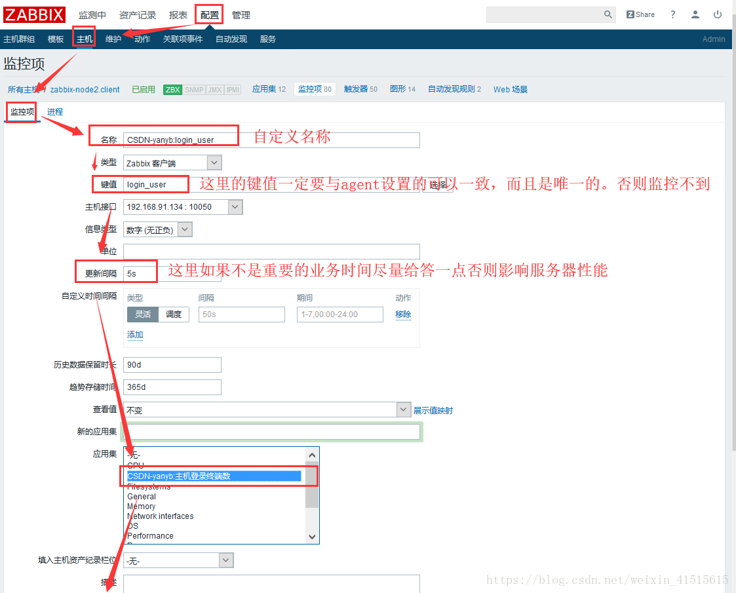Go to 主机 submenu
This screenshot has width=736, height=593.
pos(85,39)
